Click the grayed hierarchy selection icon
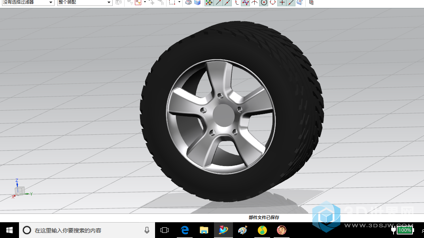Image resolution: width=424 pixels, height=238 pixels. pos(161,2)
